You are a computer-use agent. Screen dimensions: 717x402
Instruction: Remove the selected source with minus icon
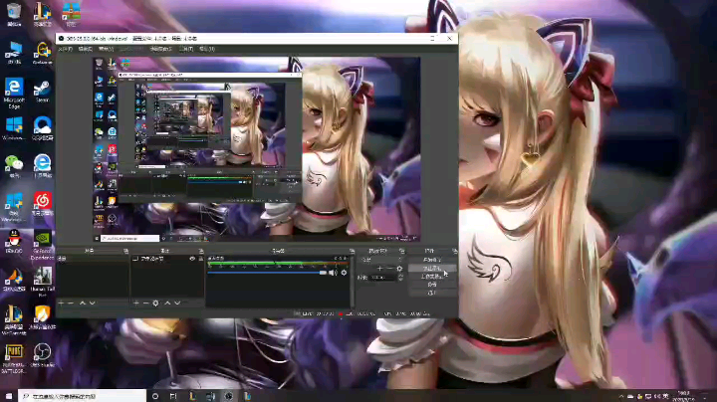pos(145,302)
